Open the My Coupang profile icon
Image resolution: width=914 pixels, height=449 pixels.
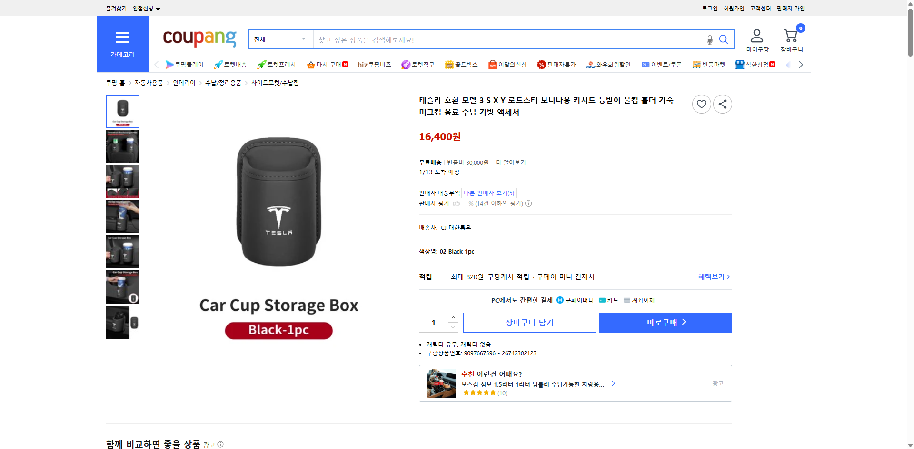[x=757, y=36]
